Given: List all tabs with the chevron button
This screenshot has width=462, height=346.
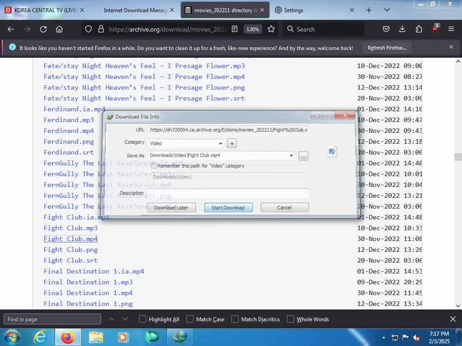Looking at the screenshot, I should 387,10.
